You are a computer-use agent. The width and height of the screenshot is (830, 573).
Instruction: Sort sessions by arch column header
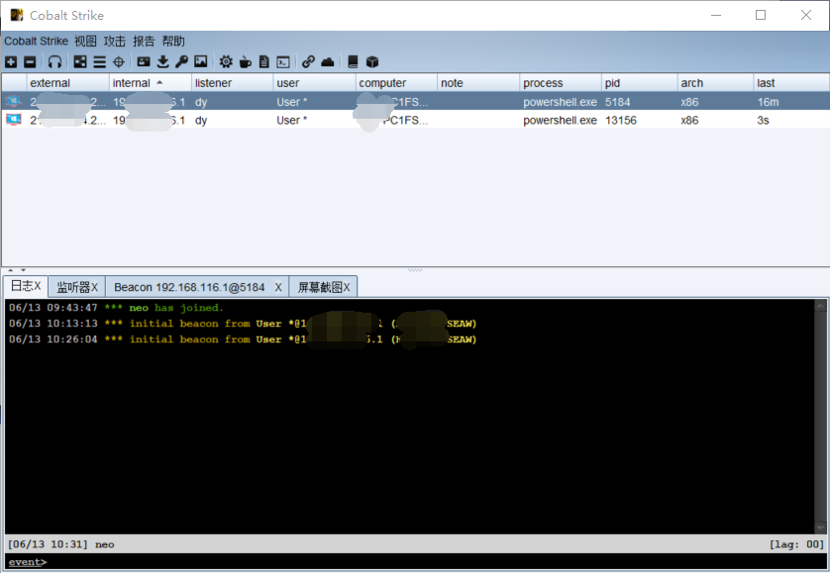coord(715,83)
